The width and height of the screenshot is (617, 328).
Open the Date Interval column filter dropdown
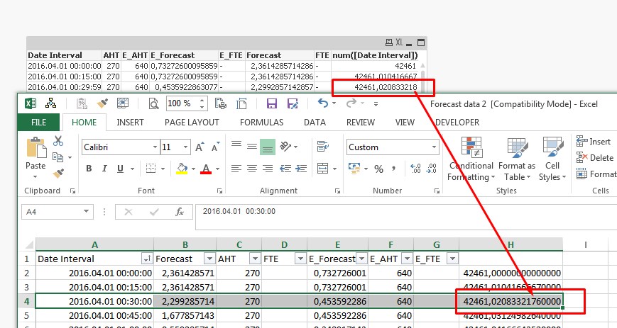[x=146, y=259]
